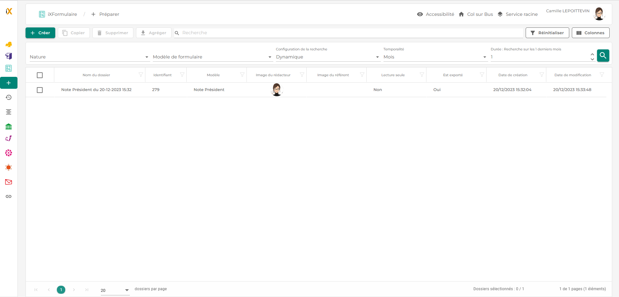Open the history clock sidebar icon
Image resolution: width=619 pixels, height=297 pixels.
coord(9,97)
